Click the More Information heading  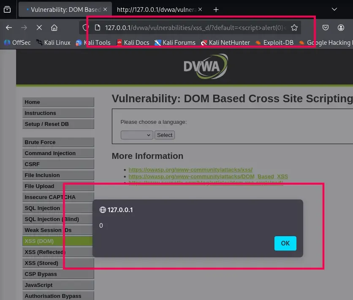pos(147,156)
